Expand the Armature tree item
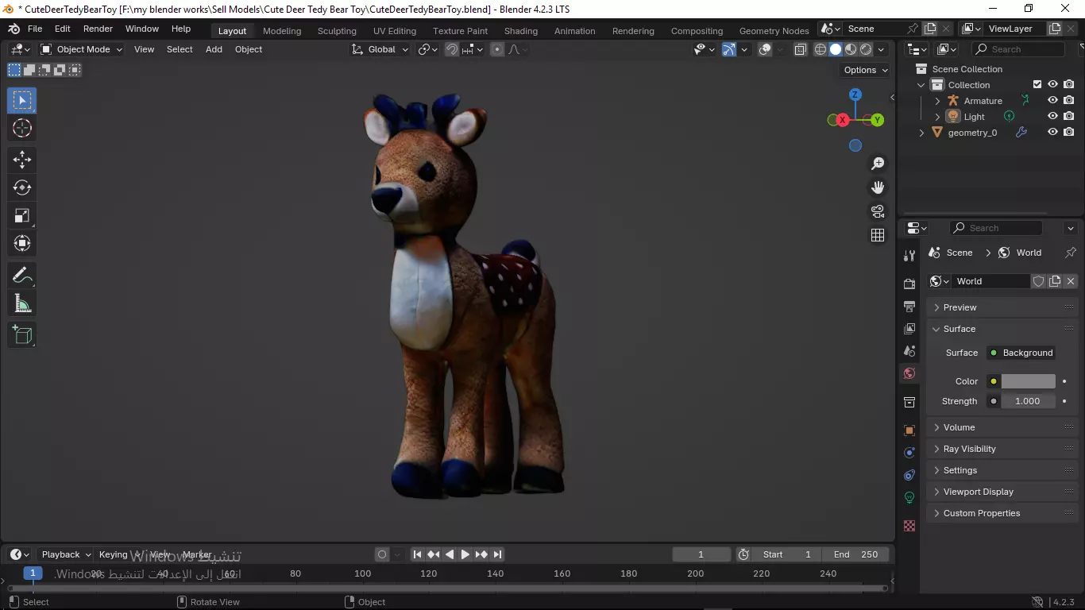Image resolution: width=1085 pixels, height=610 pixels. point(937,101)
